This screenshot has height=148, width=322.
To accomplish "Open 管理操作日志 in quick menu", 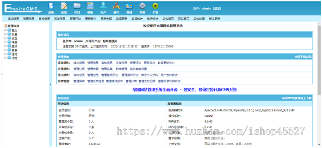I will pyautogui.click(x=130, y=75).
